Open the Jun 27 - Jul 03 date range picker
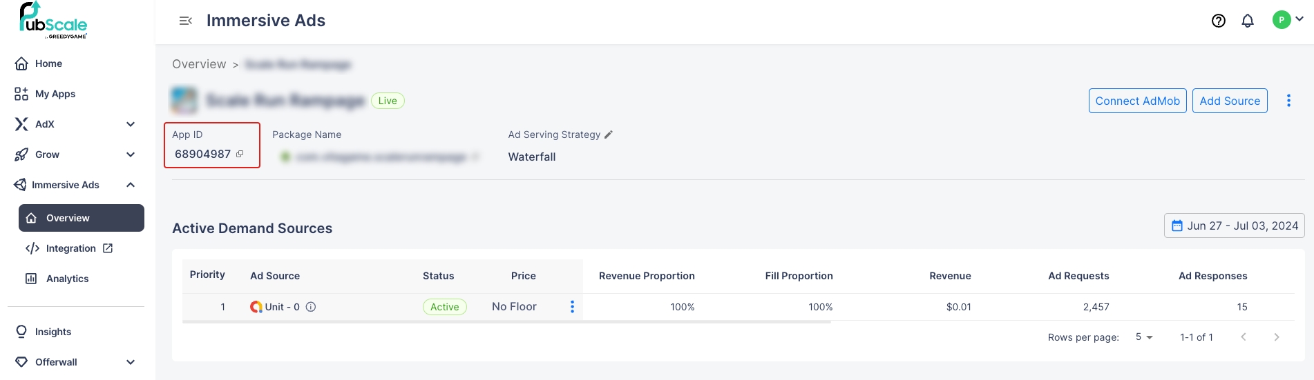Screen dimensions: 1314x380 (x=1235, y=226)
